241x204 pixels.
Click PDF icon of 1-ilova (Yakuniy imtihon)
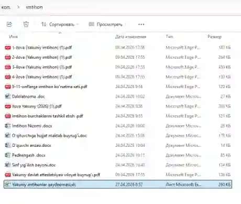point(8,48)
